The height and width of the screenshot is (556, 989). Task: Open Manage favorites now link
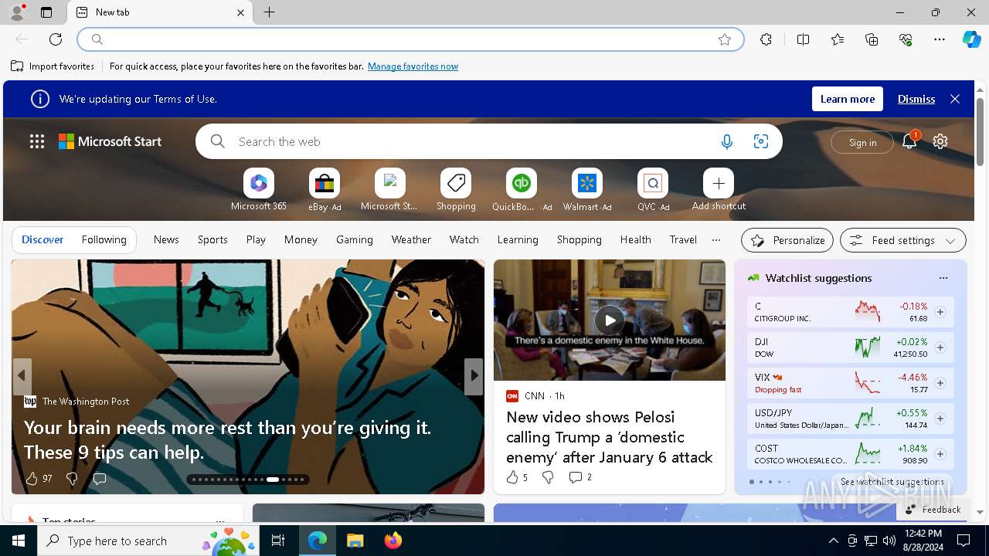[413, 66]
